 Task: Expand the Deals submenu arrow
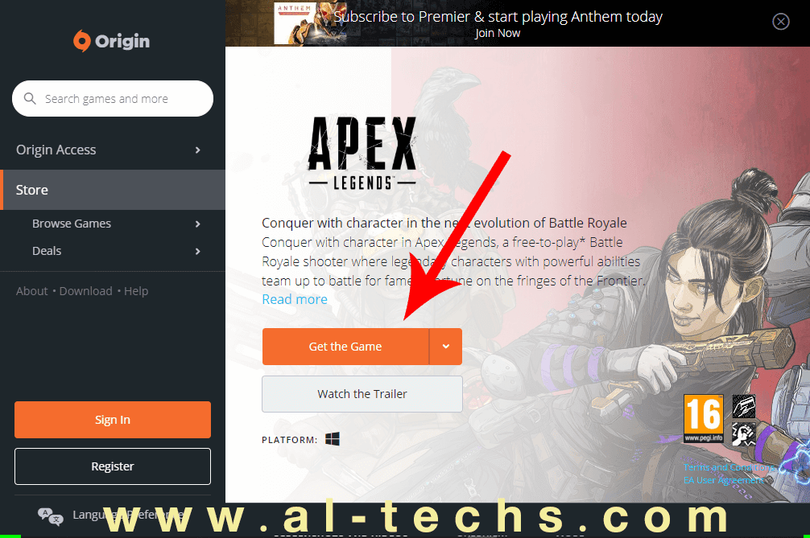[x=198, y=251]
